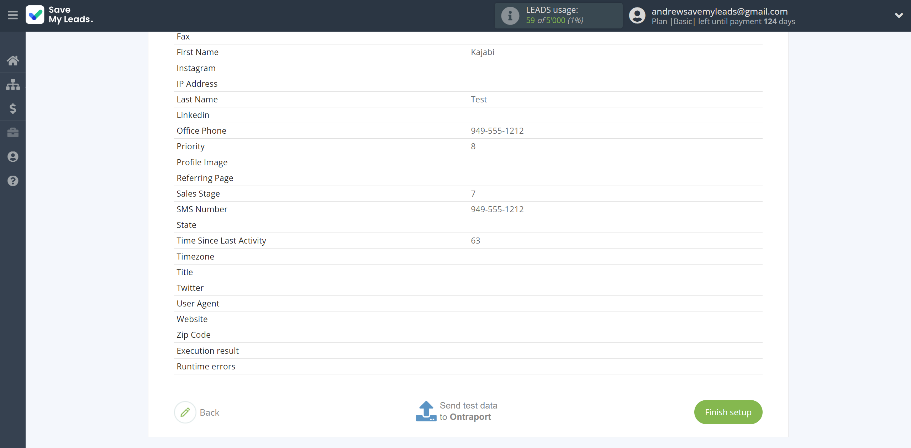This screenshot has height=448, width=911.
Task: Select the Instagram row label
Action: pyautogui.click(x=196, y=68)
